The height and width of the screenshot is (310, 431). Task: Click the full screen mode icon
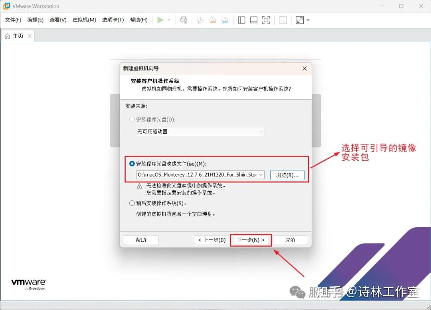coord(266,20)
